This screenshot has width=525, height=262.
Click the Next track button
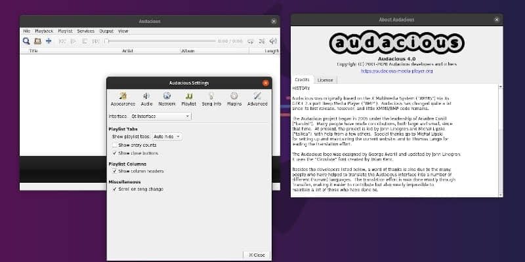coord(96,41)
